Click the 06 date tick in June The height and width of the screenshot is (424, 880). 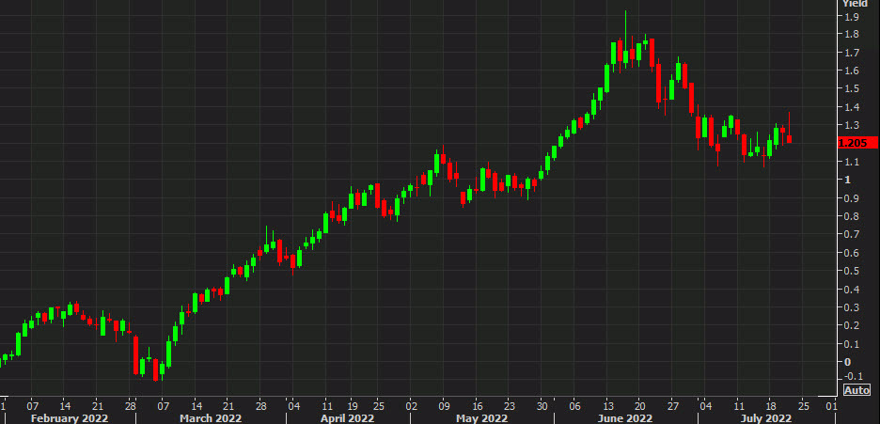click(575, 405)
